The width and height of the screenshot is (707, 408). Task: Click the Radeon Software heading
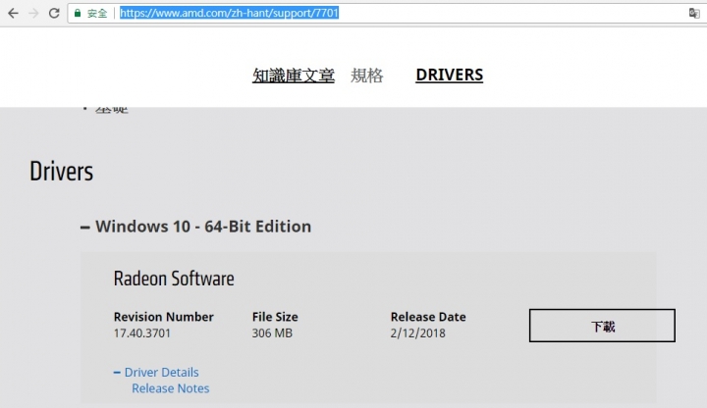coord(174,279)
